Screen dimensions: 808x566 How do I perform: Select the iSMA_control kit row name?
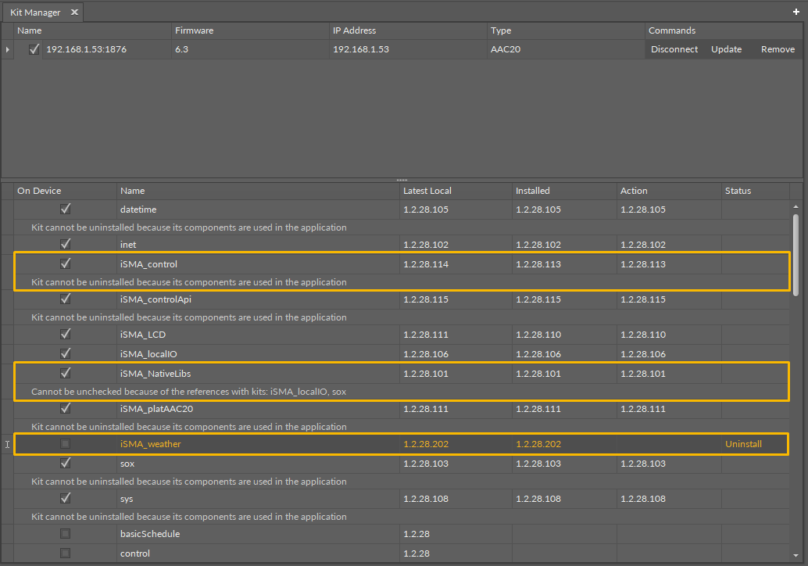(149, 264)
